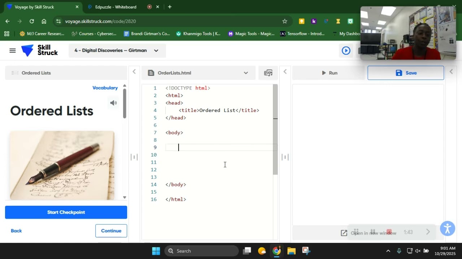Collapse the code editor panel with its arrow
The height and width of the screenshot is (259, 462).
click(x=285, y=72)
